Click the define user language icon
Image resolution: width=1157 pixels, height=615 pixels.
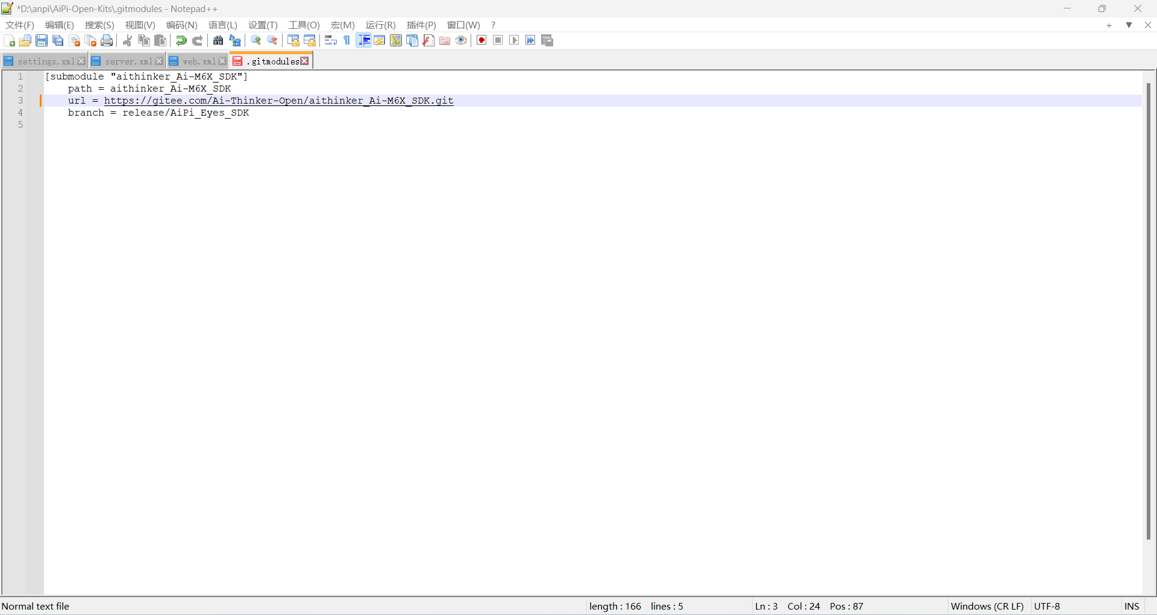380,40
